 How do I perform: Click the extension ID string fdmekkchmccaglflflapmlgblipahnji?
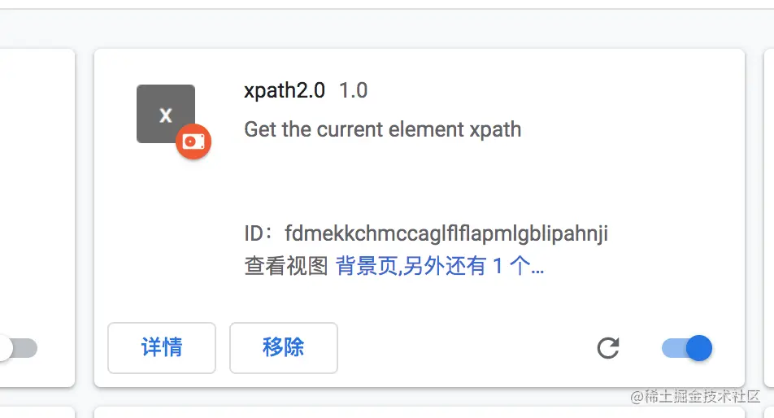[446, 234]
